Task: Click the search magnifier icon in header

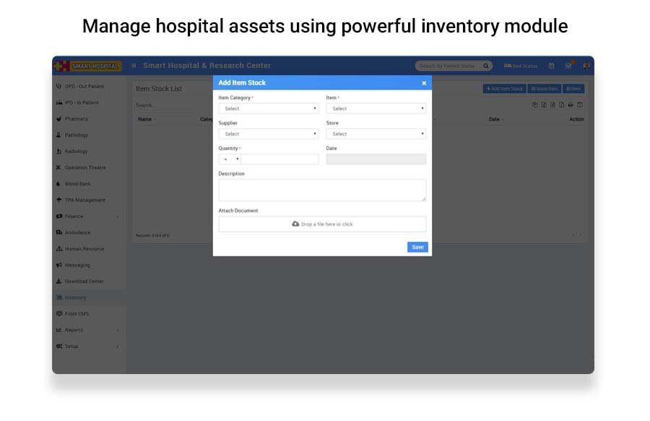Action: [x=487, y=66]
